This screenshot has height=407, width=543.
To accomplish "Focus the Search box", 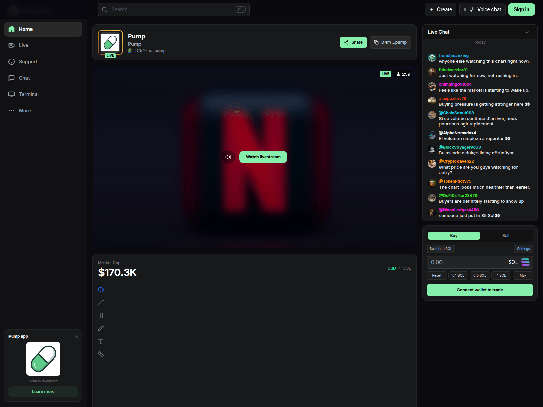I will pyautogui.click(x=174, y=9).
